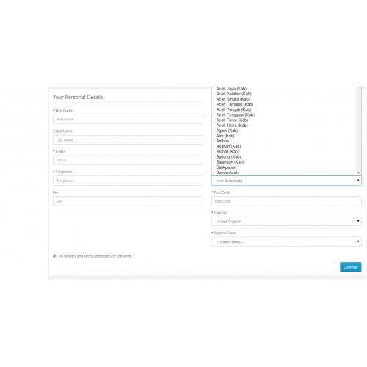Click the Continue button

point(350,267)
